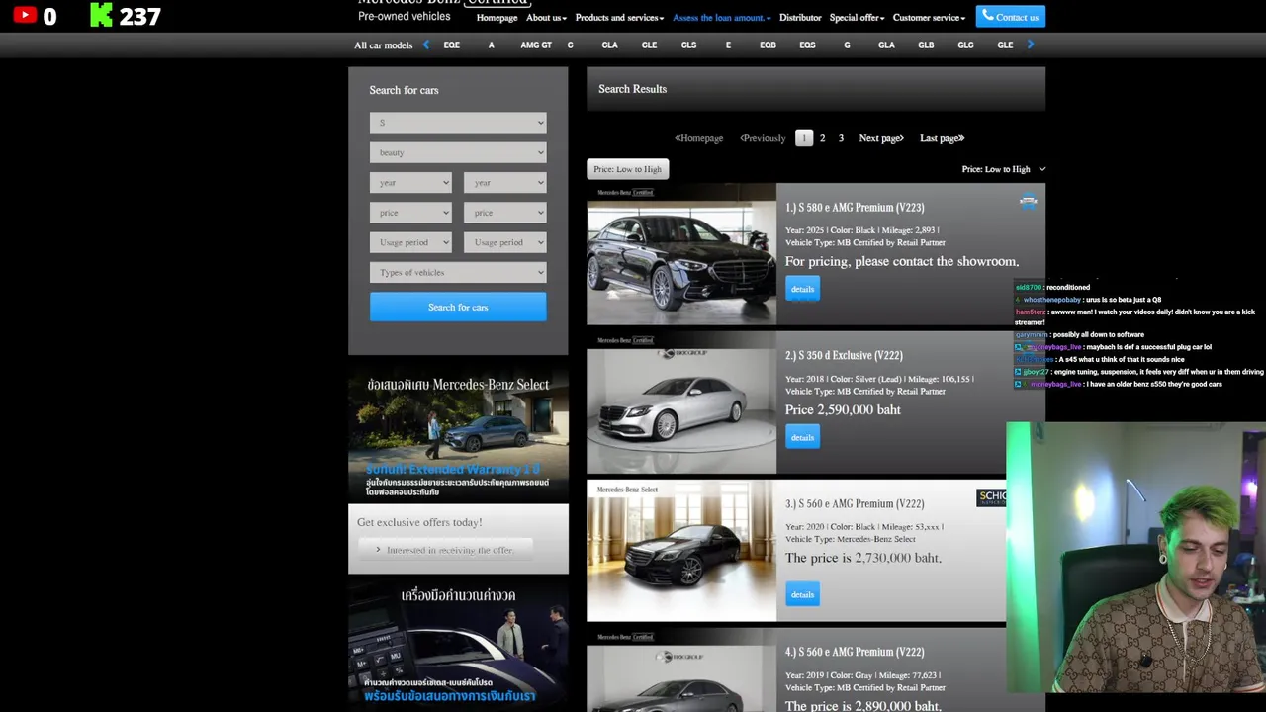Open the first price dropdown

click(x=410, y=213)
